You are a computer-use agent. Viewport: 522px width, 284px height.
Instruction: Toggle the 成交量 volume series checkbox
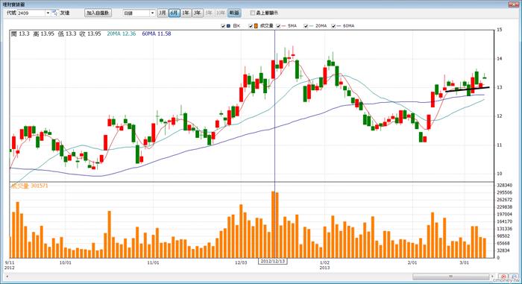pyautogui.click(x=251, y=26)
